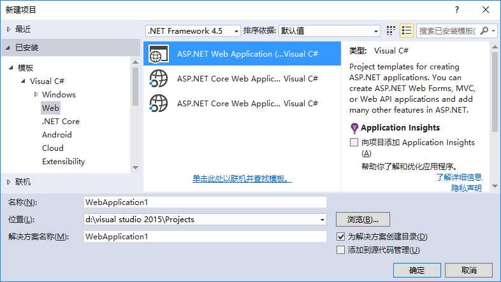The image size is (501, 282).
Task: Click the search magnifier icon
Action: click(484, 31)
